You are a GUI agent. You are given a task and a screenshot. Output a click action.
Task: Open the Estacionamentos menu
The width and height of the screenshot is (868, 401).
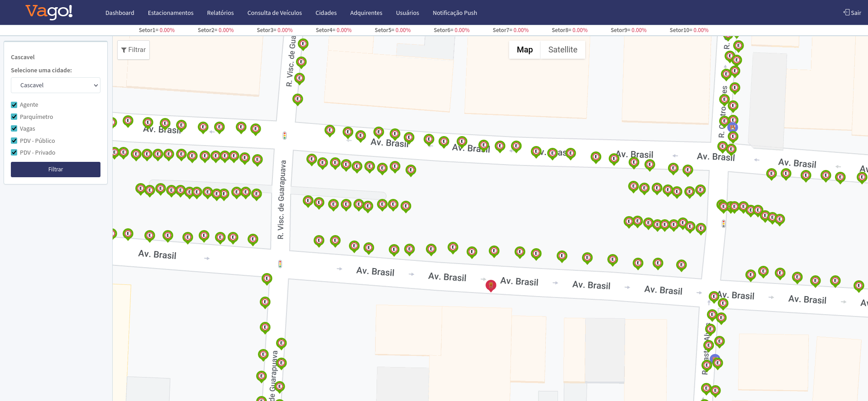(x=171, y=13)
